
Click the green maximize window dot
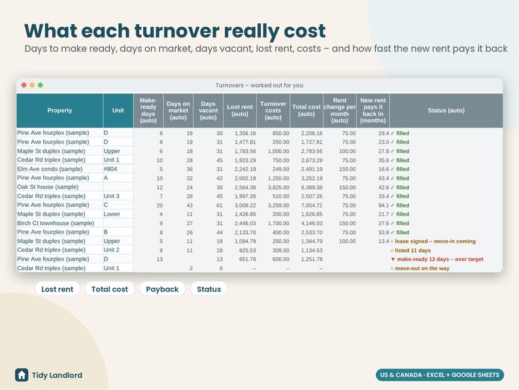tap(41, 85)
